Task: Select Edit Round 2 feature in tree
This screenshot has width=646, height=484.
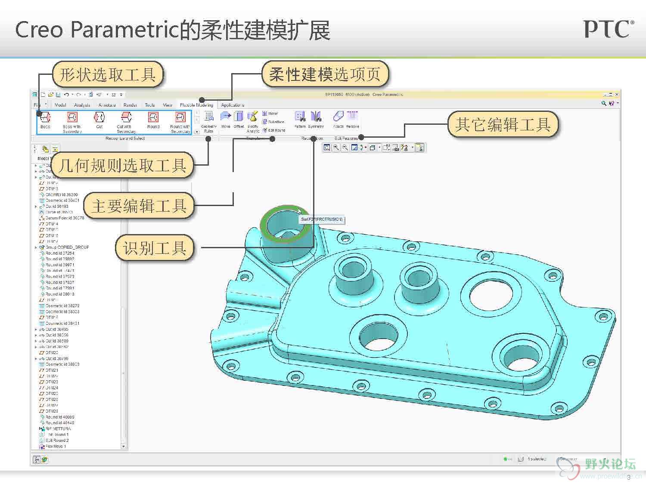Action: 54,441
